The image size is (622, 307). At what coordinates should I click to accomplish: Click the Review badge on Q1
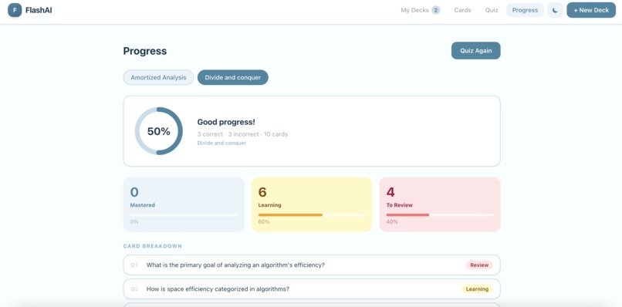(x=479, y=265)
